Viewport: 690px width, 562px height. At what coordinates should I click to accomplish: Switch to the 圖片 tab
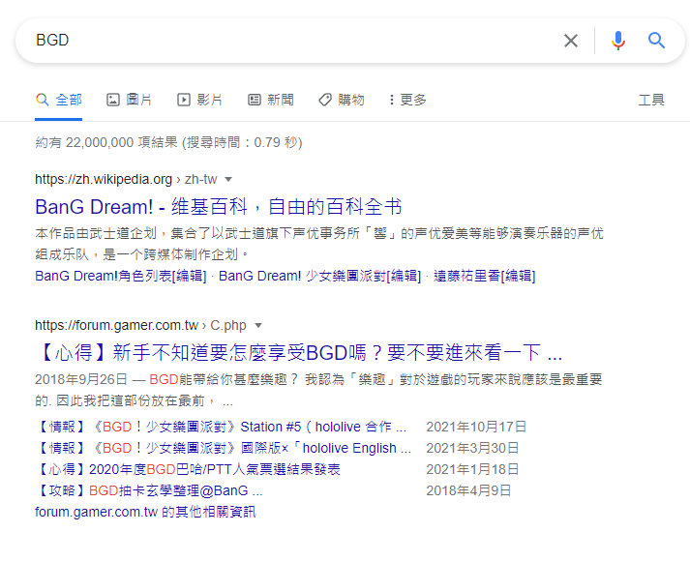129,100
